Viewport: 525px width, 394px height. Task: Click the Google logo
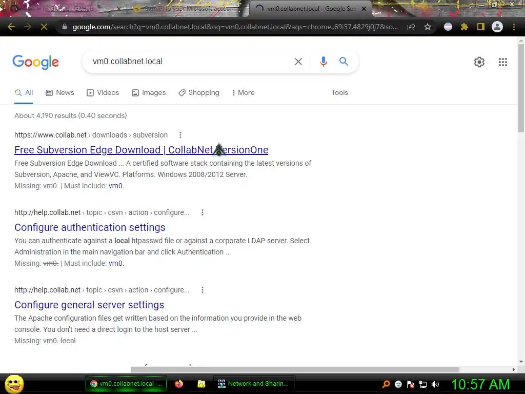[36, 62]
